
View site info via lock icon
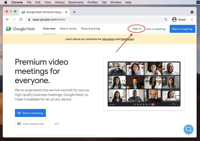pos(29,20)
